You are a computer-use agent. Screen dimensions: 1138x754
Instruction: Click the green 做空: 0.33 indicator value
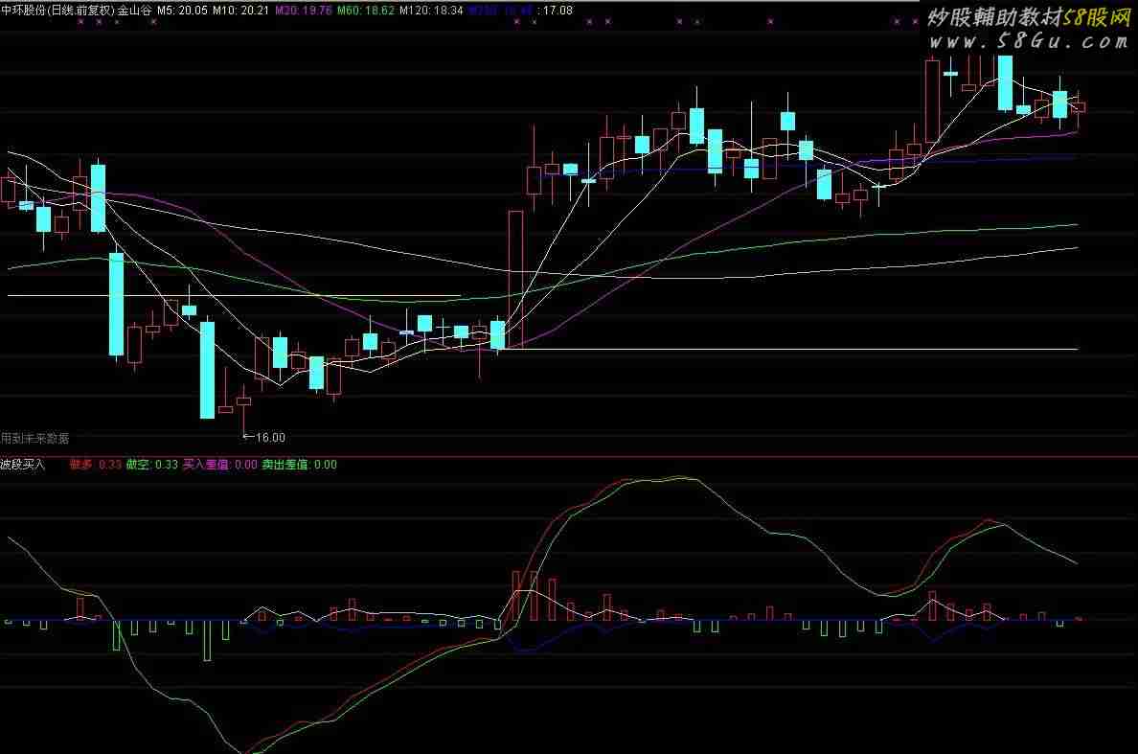pos(152,465)
